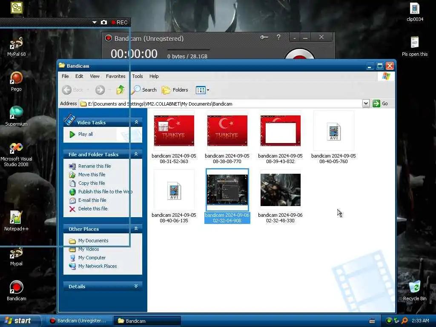Expand the address bar dropdown arrow

pyautogui.click(x=366, y=103)
